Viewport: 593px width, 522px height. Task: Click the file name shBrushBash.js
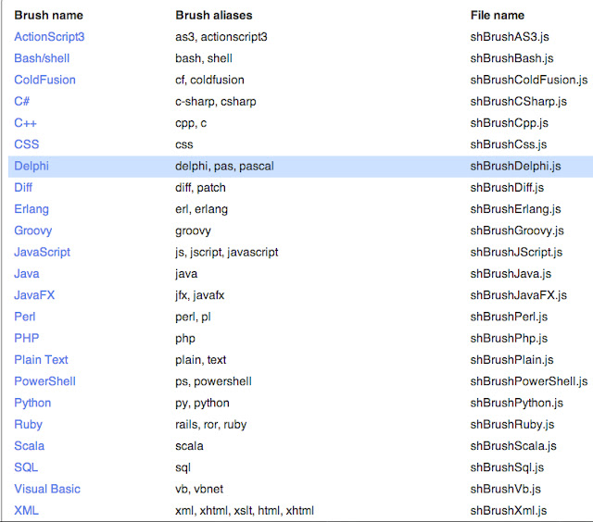point(512,58)
